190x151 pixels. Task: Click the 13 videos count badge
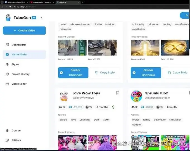(160, 107)
